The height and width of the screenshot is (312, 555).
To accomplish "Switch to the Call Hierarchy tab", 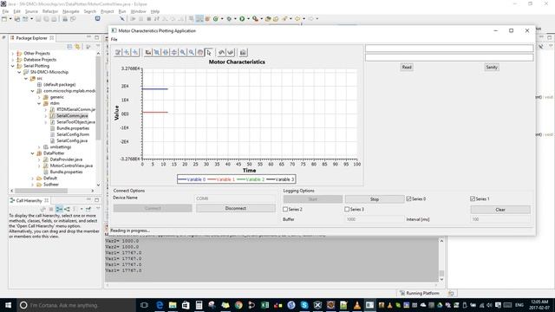I will (29, 200).
